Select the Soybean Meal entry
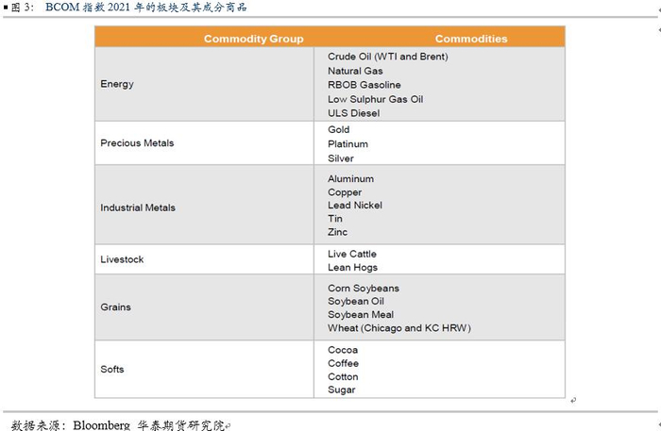This screenshot has height=431, width=661. click(x=361, y=314)
